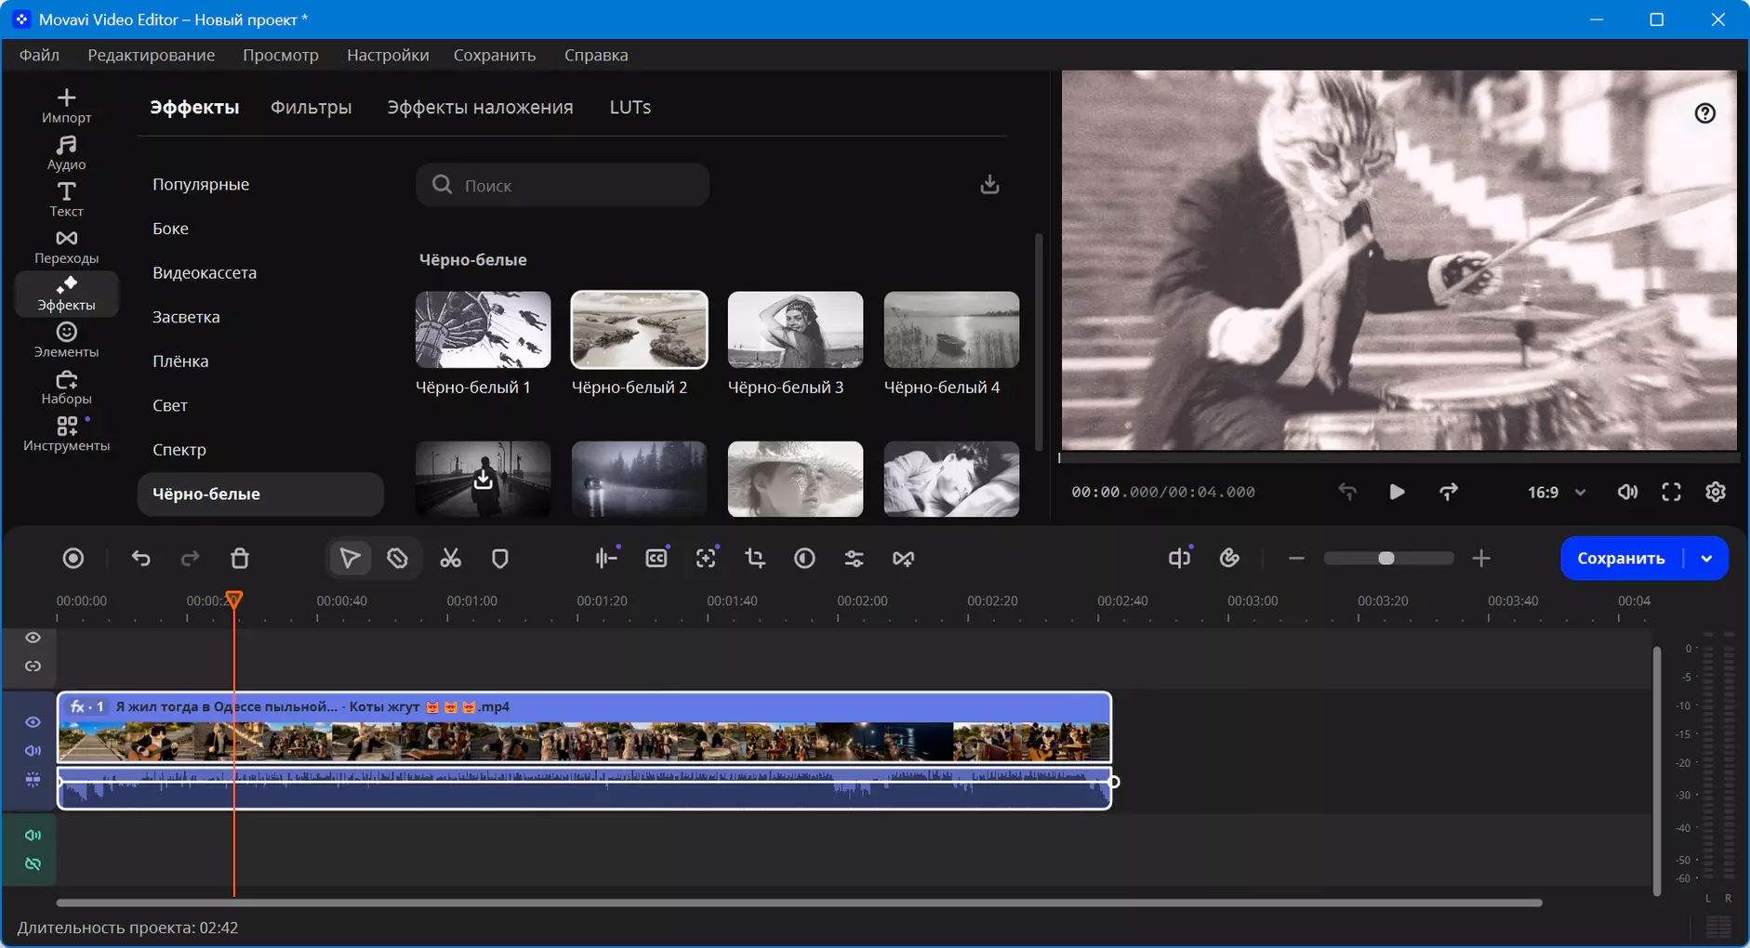Click the blue Сохранить export button

point(1621,559)
